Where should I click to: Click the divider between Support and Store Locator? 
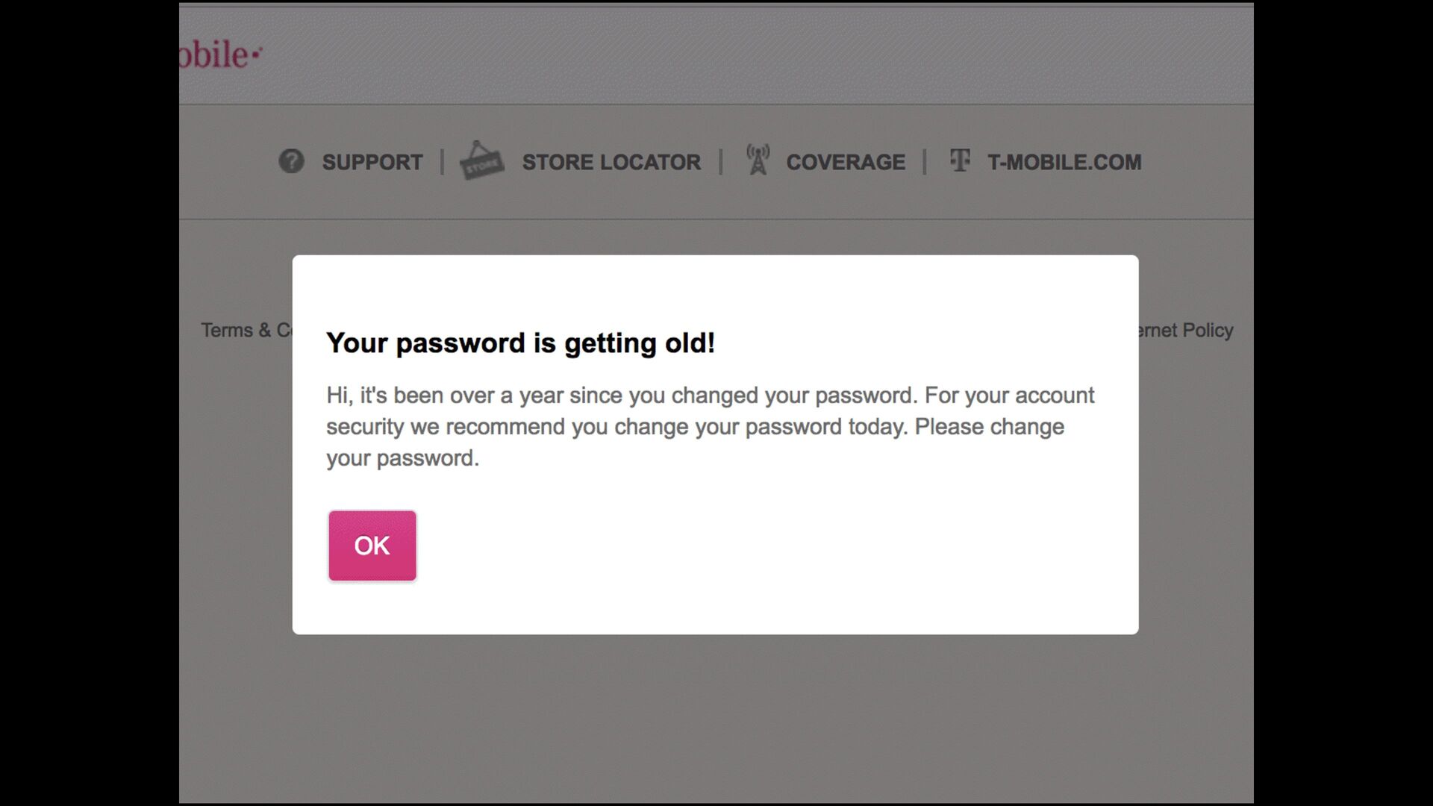(442, 162)
